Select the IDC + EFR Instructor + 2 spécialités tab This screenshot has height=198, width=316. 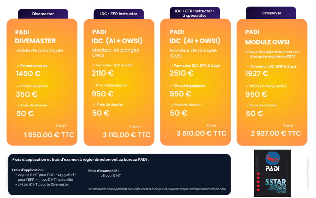(195, 13)
